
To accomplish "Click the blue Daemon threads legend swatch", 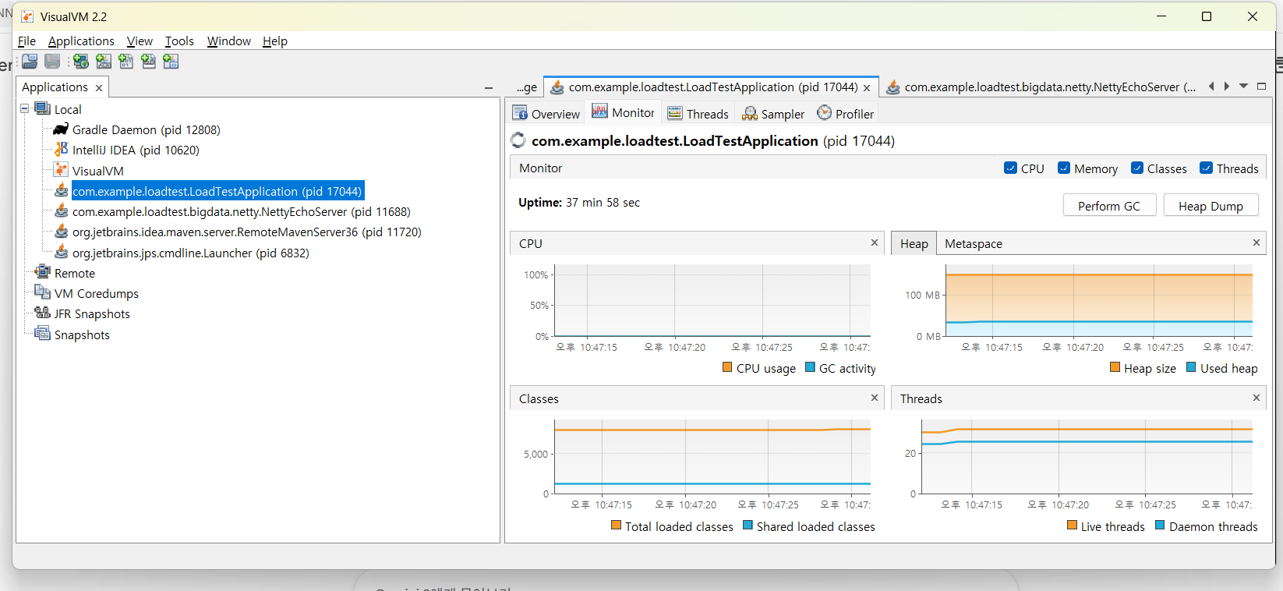I will (x=1160, y=526).
